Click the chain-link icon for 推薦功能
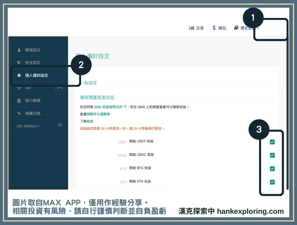Viewport: 297px width, 225px height. click(19, 113)
